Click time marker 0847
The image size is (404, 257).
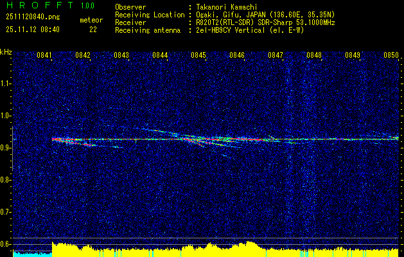[276, 55]
